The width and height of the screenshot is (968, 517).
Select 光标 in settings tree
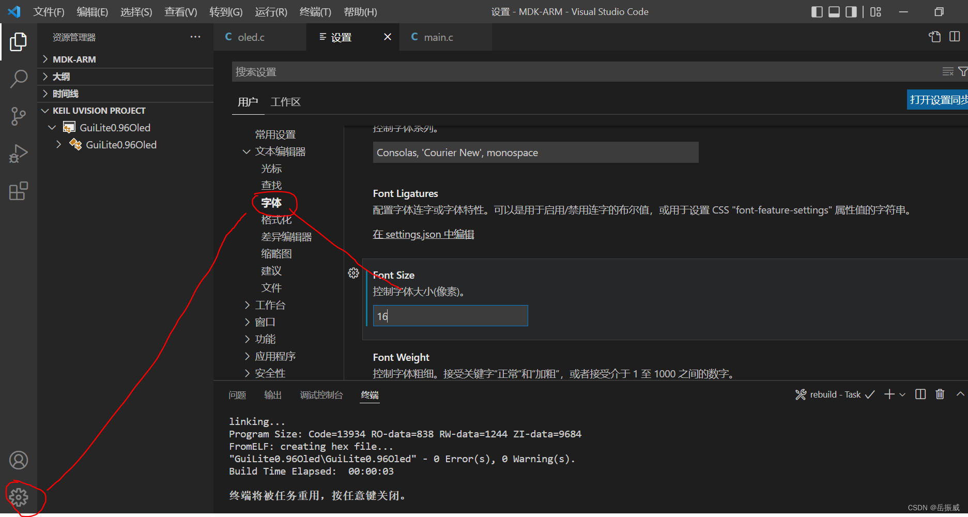point(271,169)
